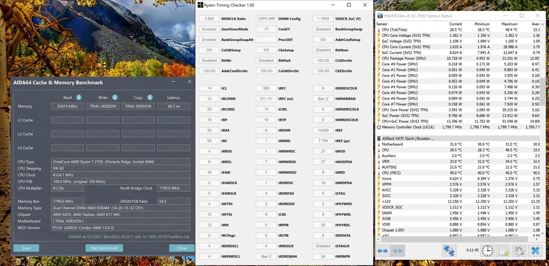Click lightning icon of the +12V row

(x=379, y=201)
